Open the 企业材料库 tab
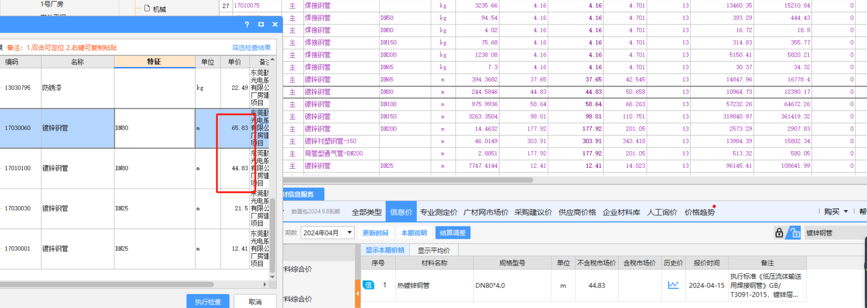 click(x=621, y=212)
